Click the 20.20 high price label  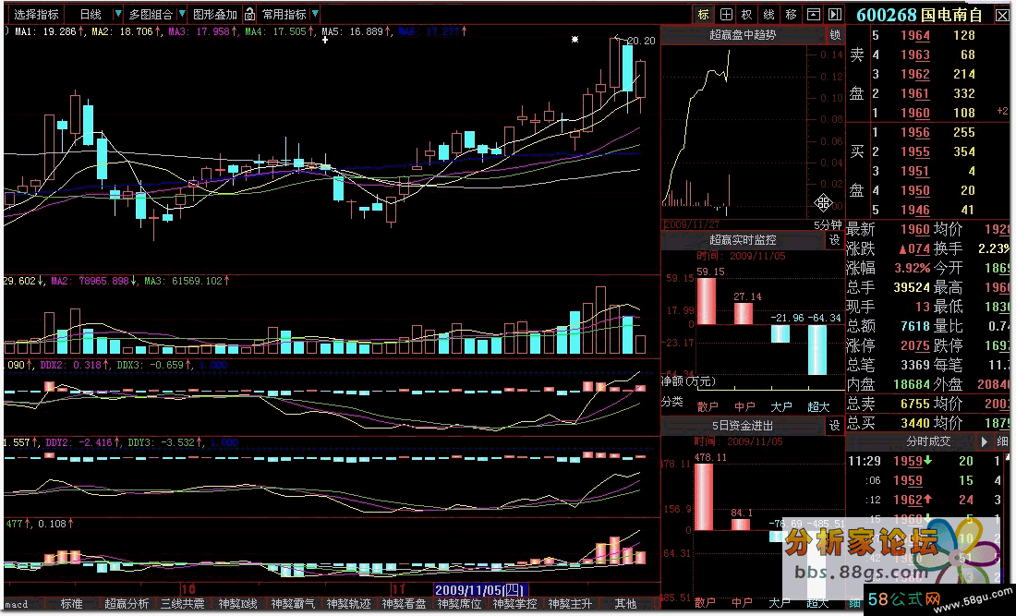[x=642, y=41]
